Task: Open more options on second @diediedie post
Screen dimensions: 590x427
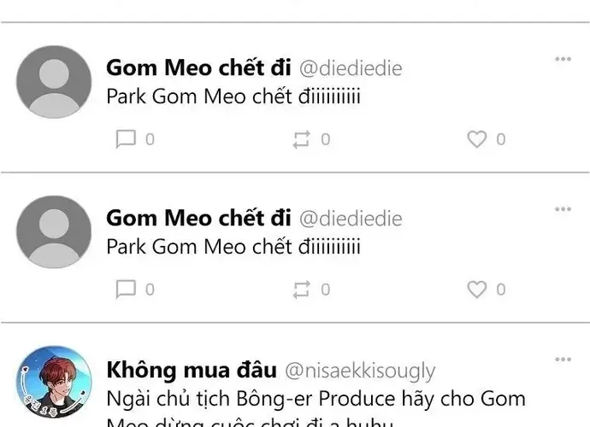Action: pyautogui.click(x=563, y=209)
